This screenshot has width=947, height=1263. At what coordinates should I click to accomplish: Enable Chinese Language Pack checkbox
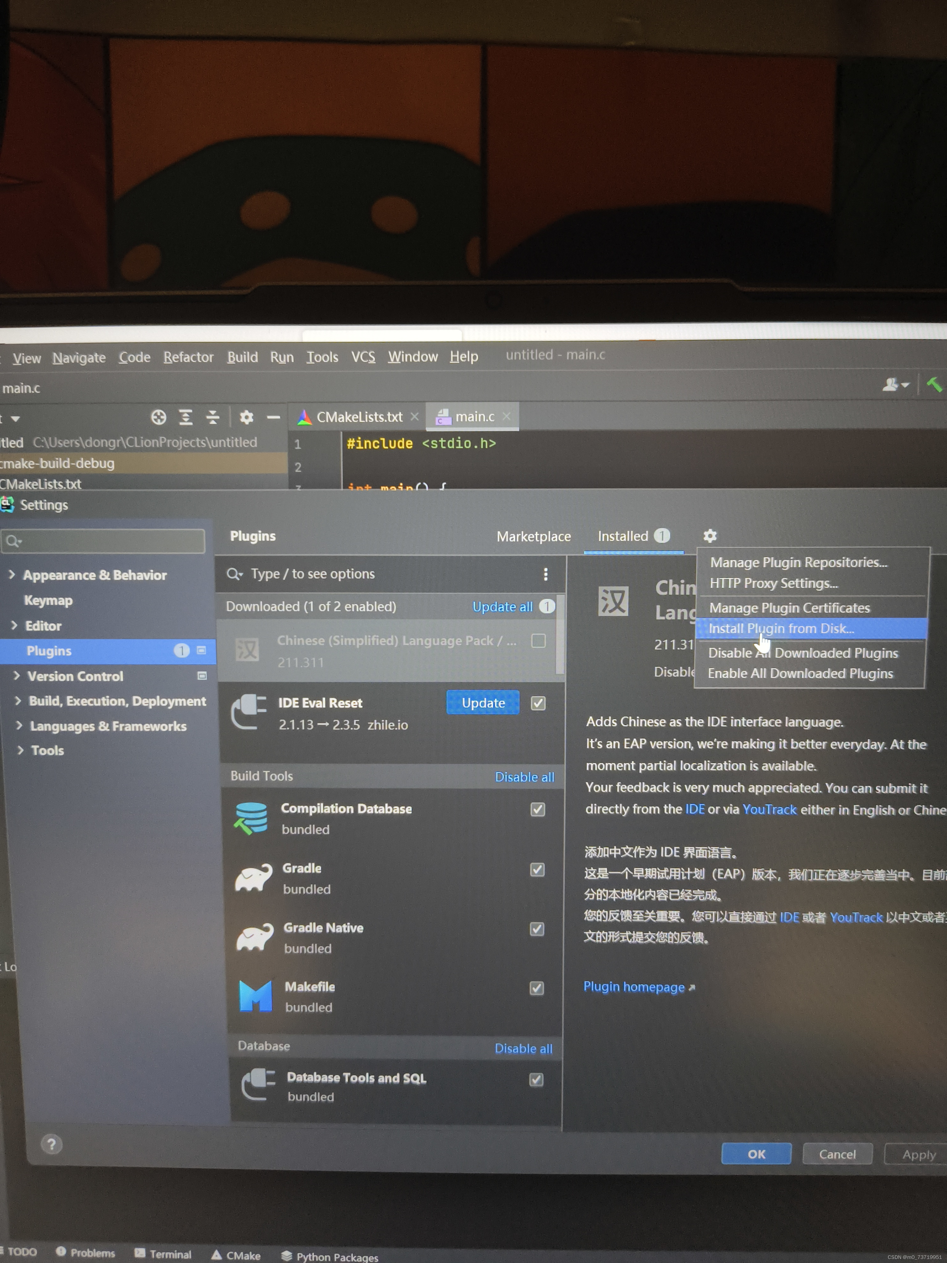point(538,641)
